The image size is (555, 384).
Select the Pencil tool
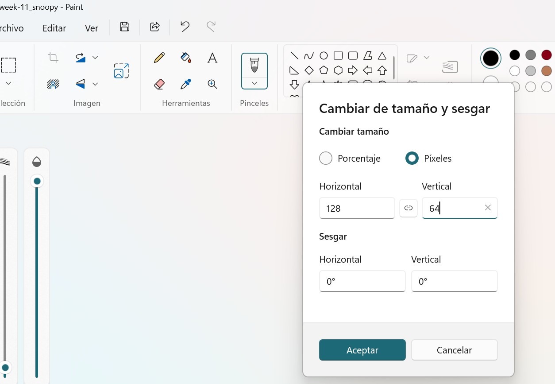coord(159,58)
